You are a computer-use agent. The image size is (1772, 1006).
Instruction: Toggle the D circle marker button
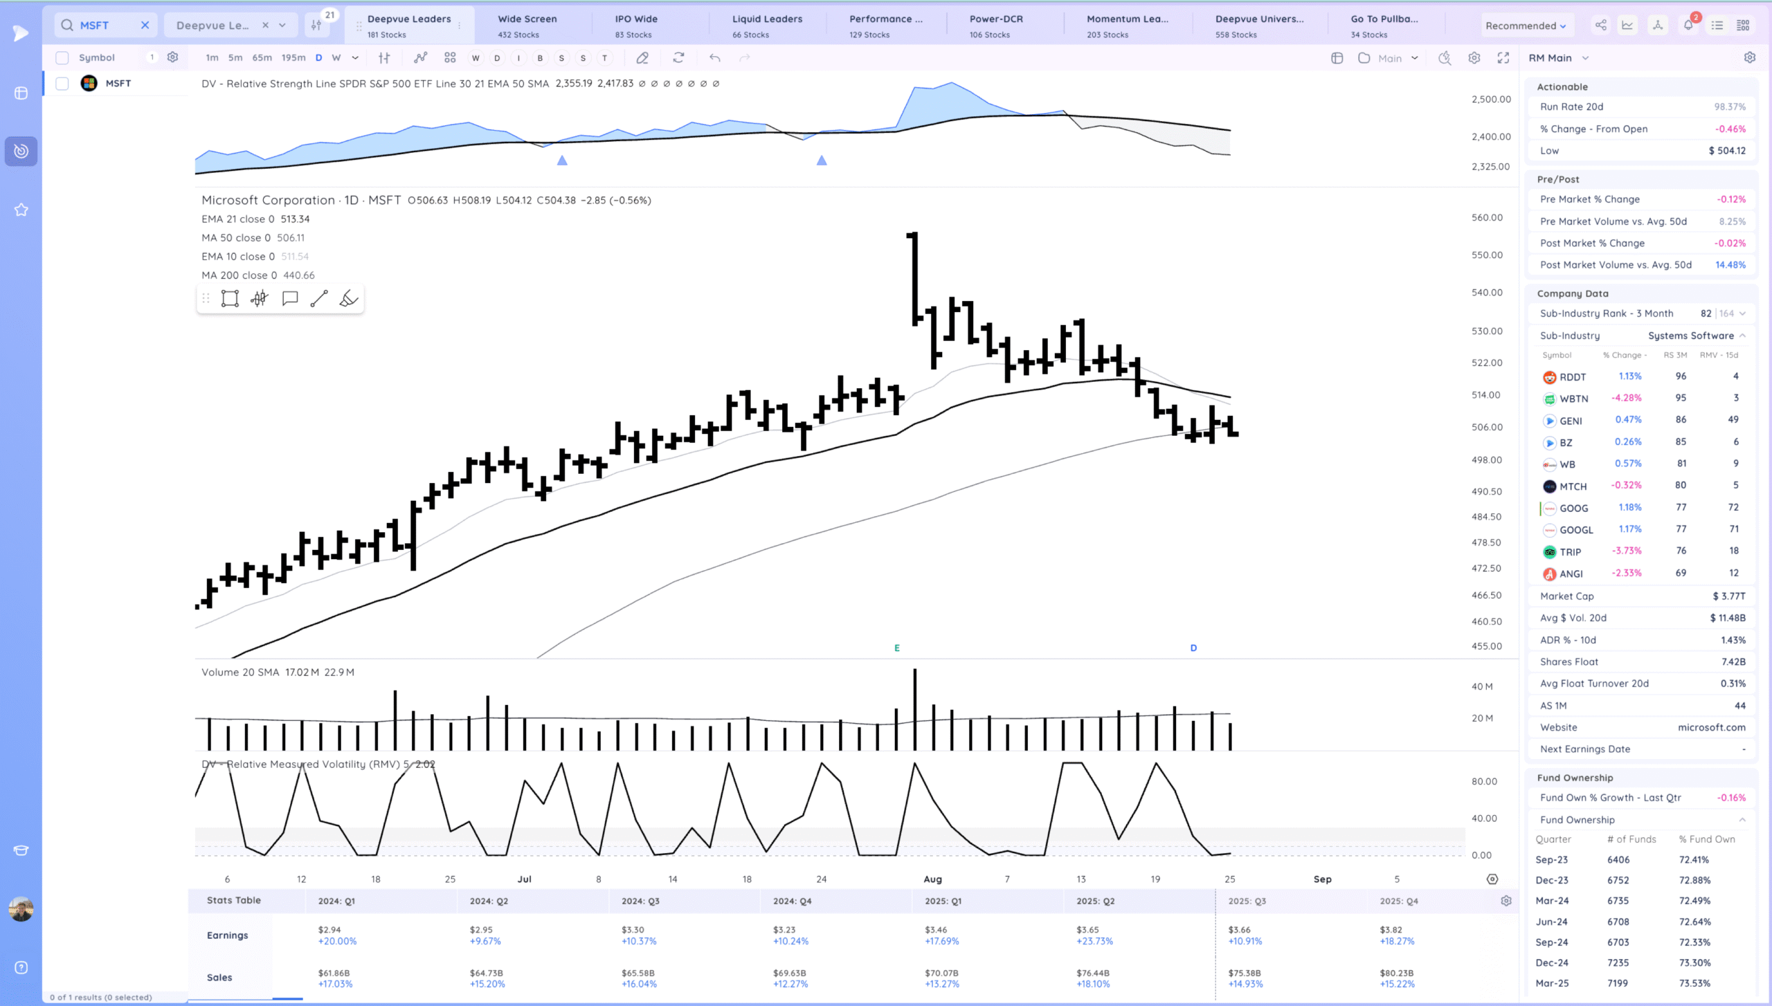tap(497, 58)
